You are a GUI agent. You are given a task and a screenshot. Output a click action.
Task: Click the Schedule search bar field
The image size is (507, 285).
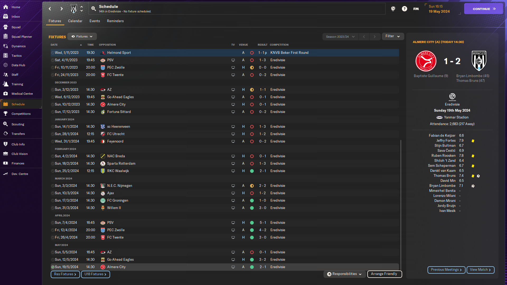[237, 9]
